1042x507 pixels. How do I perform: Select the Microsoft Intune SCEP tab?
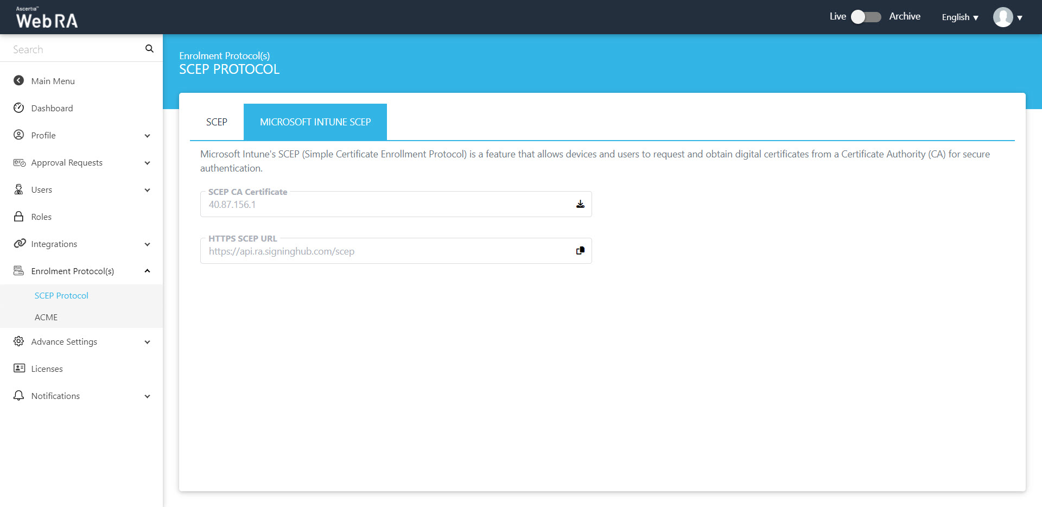click(x=315, y=122)
